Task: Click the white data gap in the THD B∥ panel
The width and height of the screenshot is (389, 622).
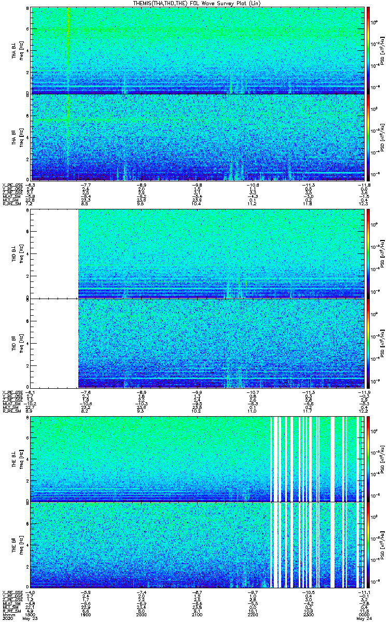Action: (55, 343)
